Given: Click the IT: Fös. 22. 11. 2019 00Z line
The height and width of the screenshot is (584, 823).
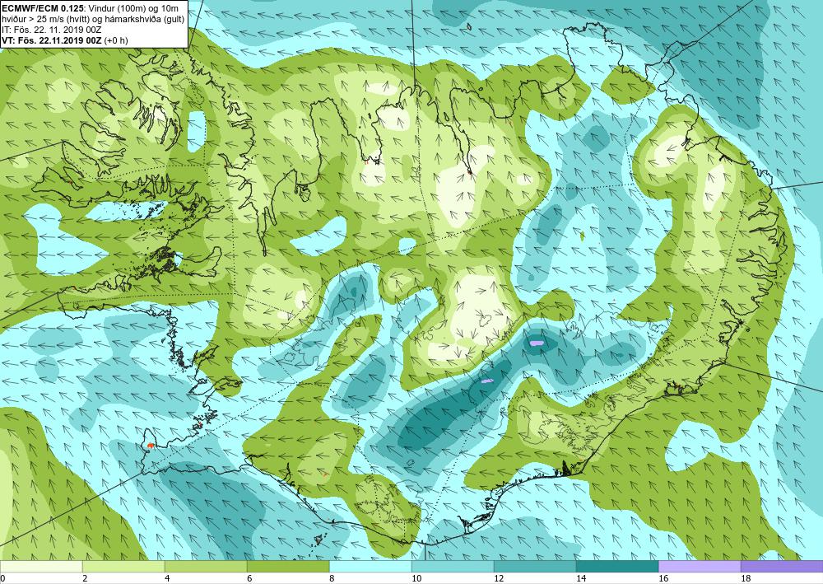Looking at the screenshot, I should click(x=52, y=30).
